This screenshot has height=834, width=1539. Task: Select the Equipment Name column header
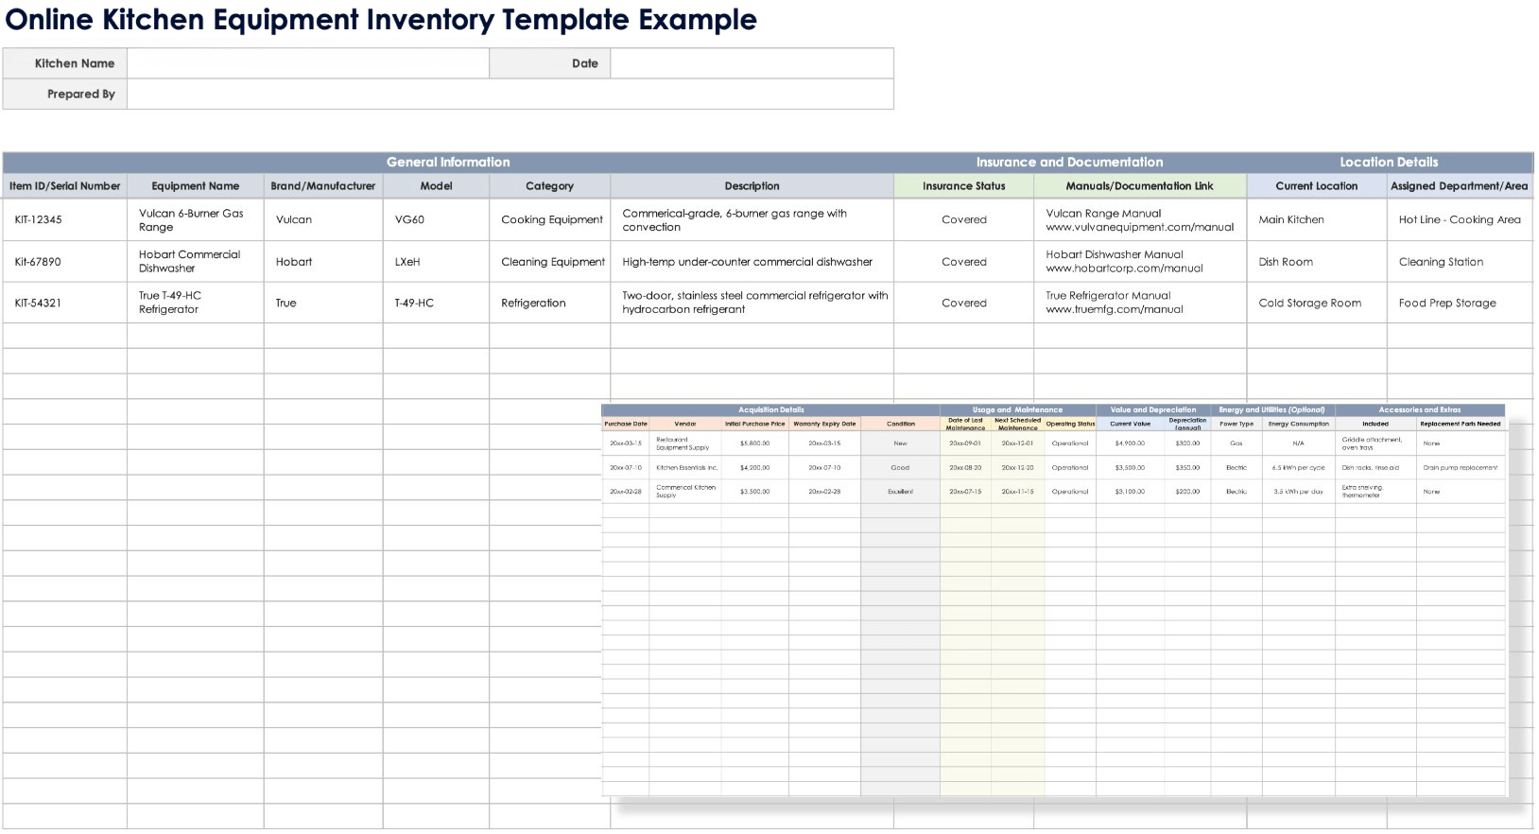195,186
